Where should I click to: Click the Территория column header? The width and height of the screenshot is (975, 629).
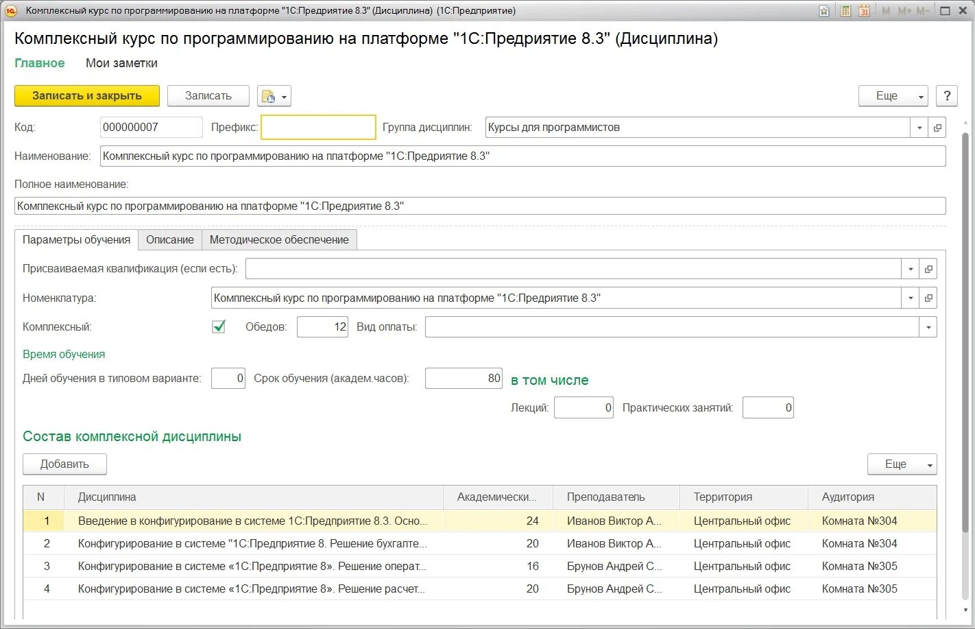[x=744, y=497]
